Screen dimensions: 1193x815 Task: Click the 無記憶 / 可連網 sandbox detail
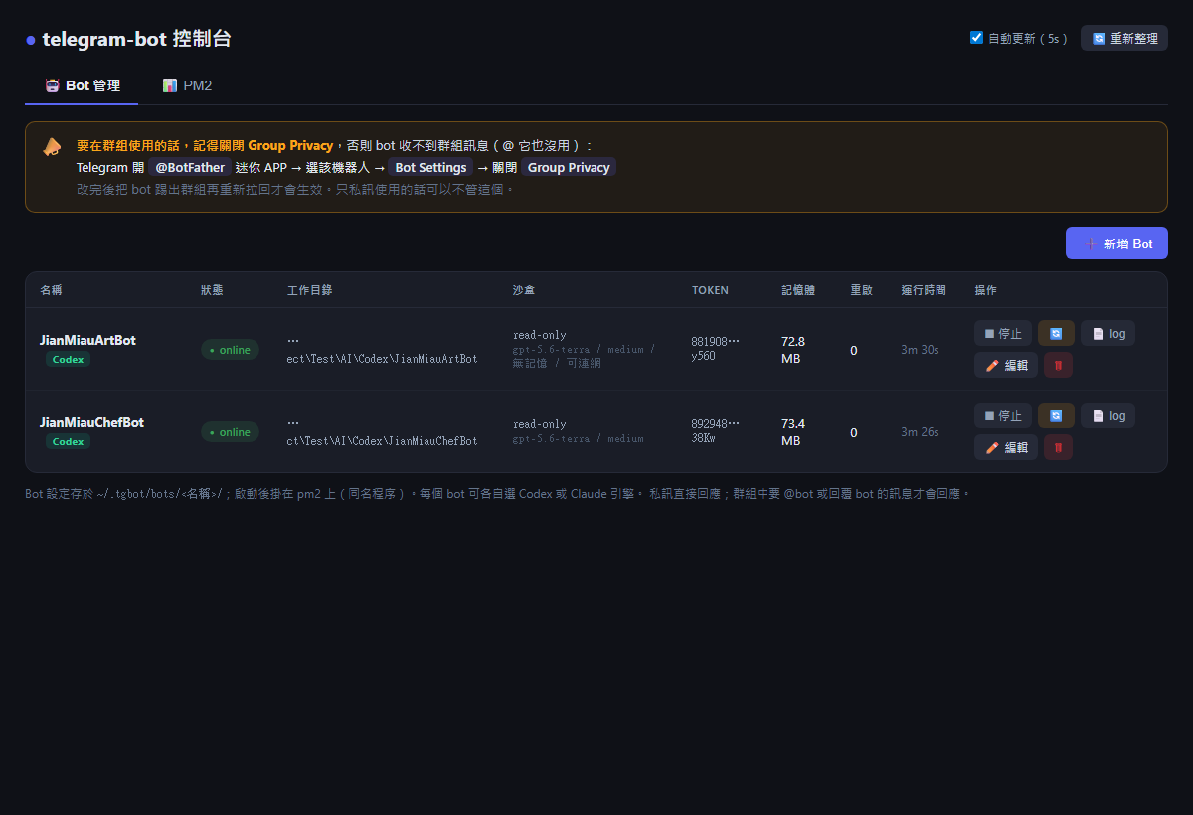pos(557,363)
